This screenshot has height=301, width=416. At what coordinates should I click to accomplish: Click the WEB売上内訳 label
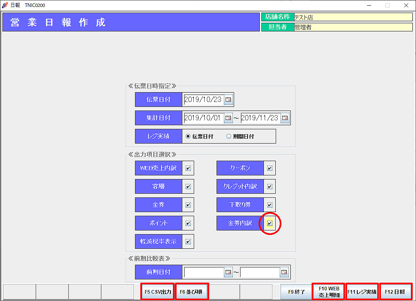tap(158, 168)
